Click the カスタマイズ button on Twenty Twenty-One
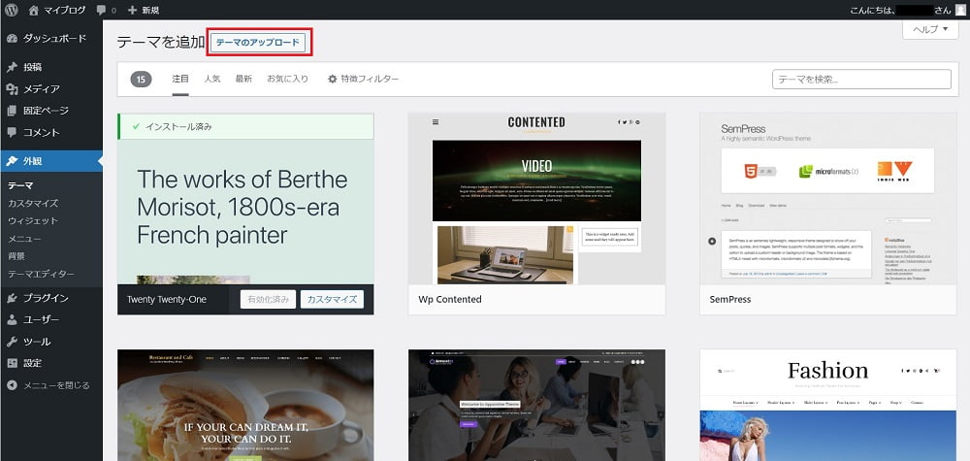The width and height of the screenshot is (970, 461). [330, 300]
